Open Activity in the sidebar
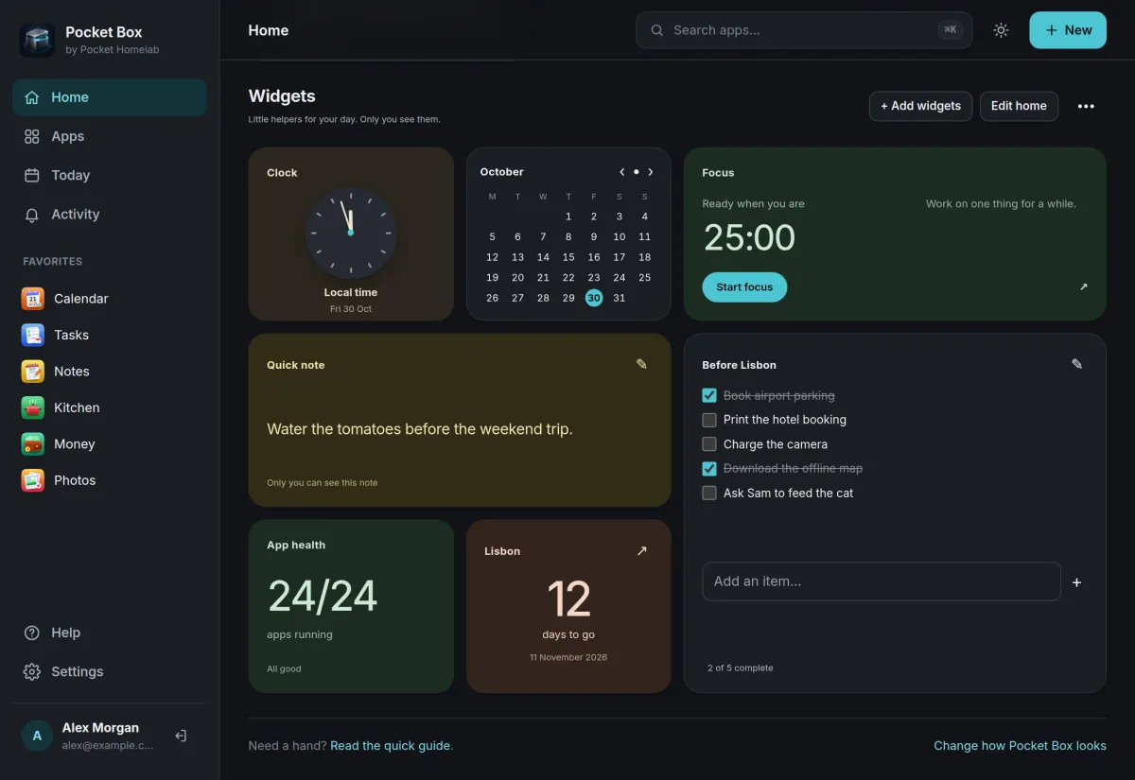 (x=110, y=214)
